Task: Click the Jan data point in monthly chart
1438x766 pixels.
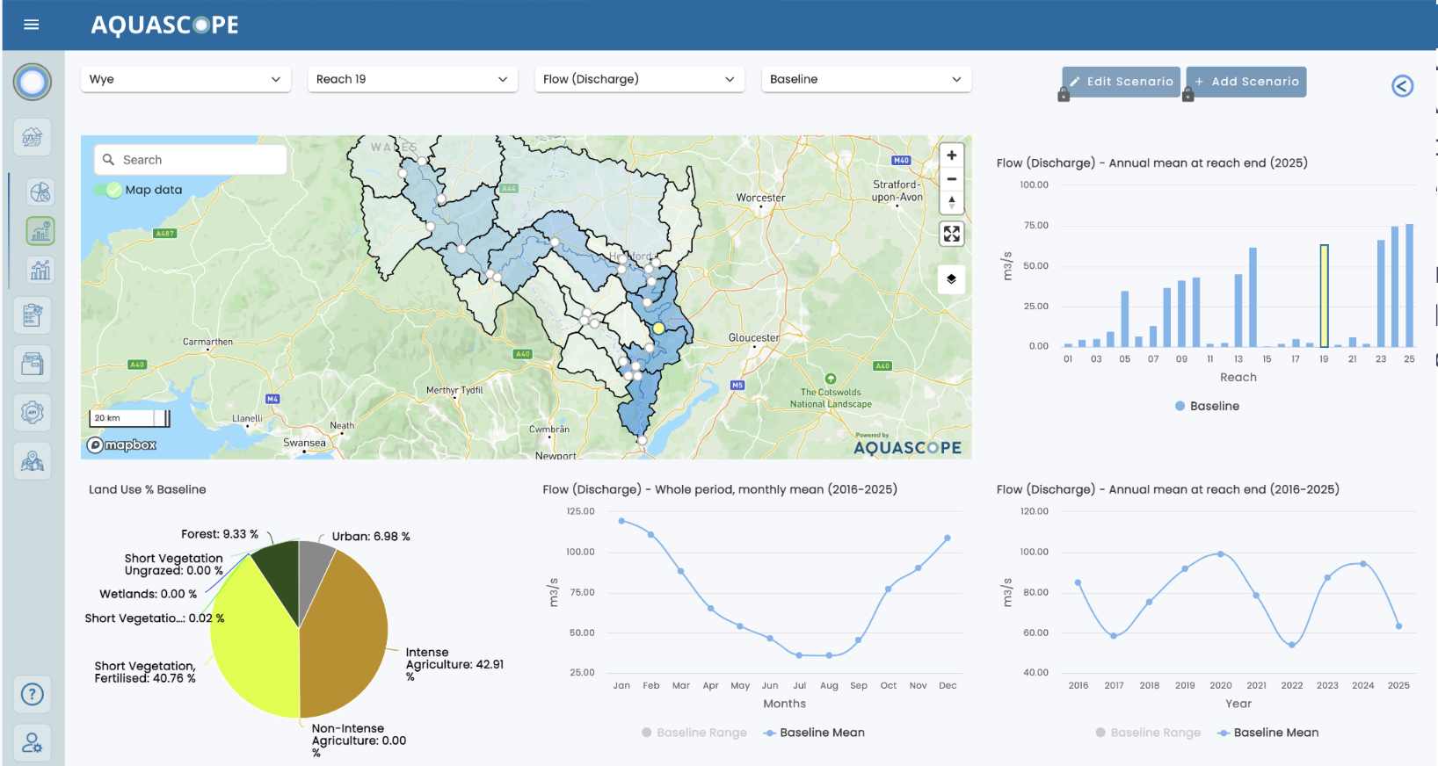Action: 621,521
